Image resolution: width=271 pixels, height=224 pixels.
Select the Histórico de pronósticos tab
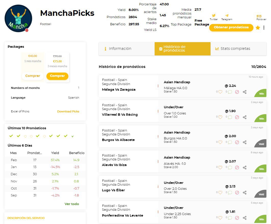click(x=182, y=49)
